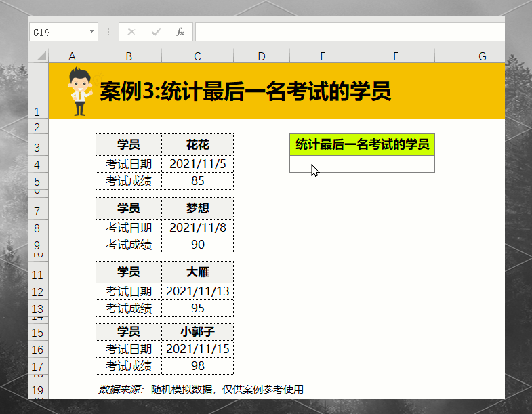Select row 2 header

pyautogui.click(x=38, y=126)
